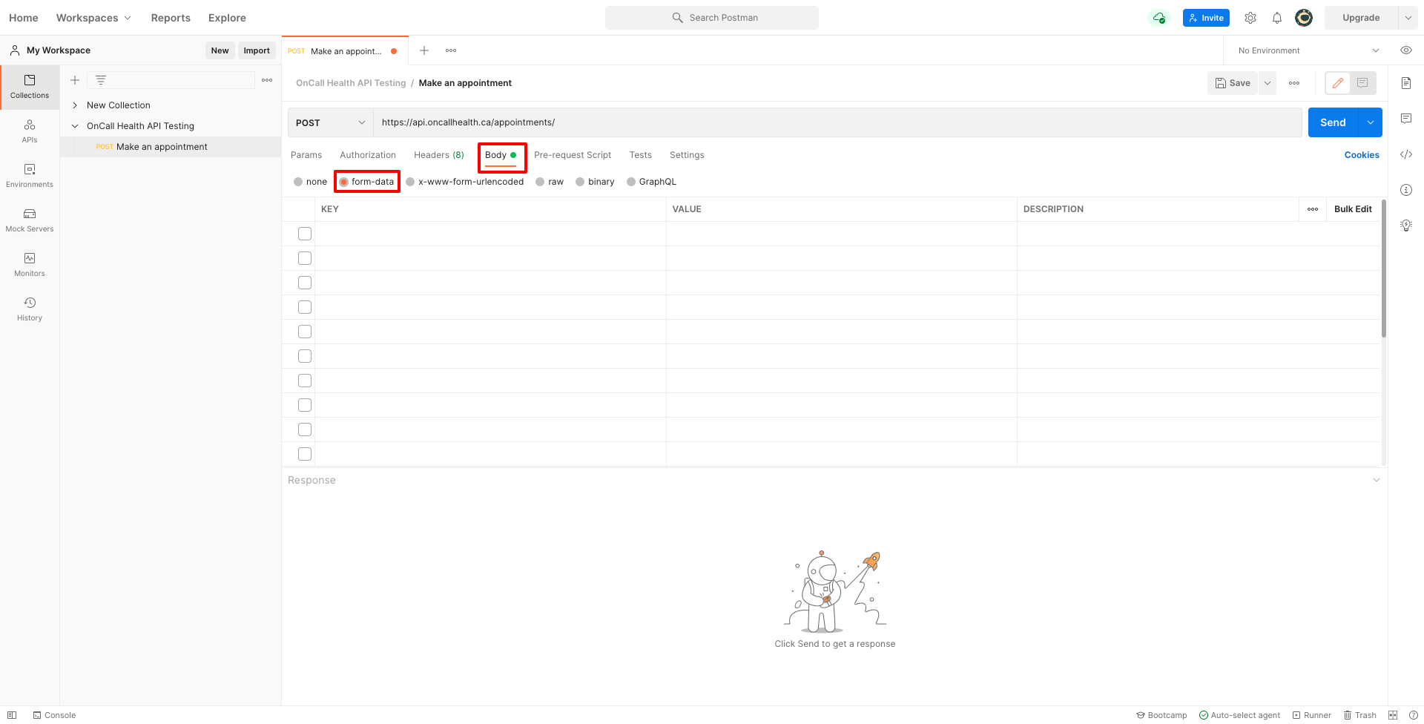Check the last visible form-data row checkbox
Screen dimensions: 1424x724
[305, 454]
